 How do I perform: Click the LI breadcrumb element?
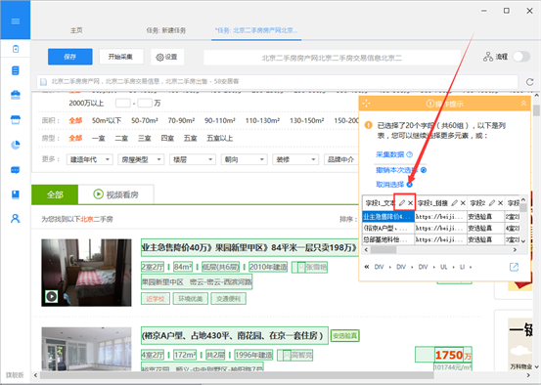click(x=463, y=267)
